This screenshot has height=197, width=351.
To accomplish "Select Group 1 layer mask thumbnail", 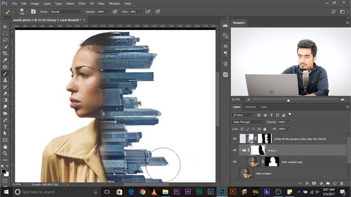I will coord(258,150).
